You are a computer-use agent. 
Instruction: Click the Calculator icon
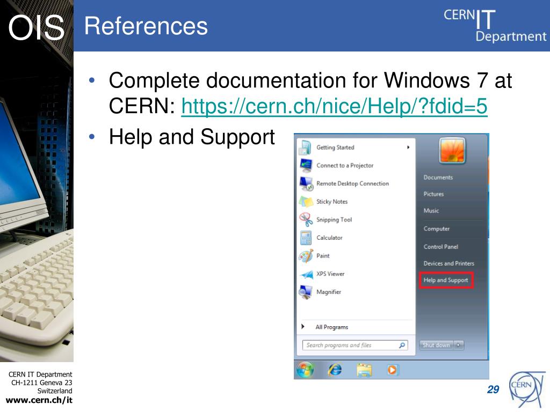[306, 238]
